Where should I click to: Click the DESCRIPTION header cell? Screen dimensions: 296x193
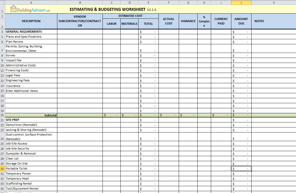[x=31, y=21]
